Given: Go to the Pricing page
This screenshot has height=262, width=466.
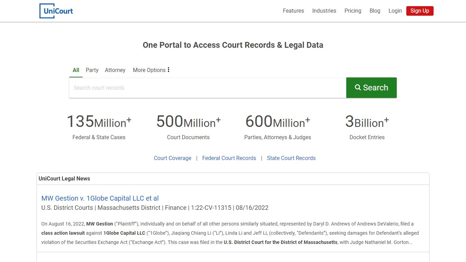Looking at the screenshot, I should [x=353, y=11].
